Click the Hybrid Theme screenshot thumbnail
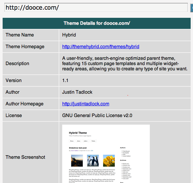 pos(106,154)
